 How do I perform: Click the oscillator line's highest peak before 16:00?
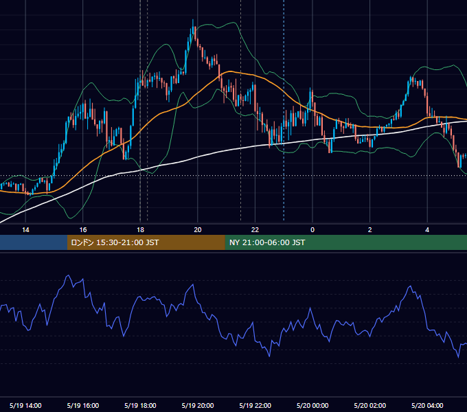[68, 275]
